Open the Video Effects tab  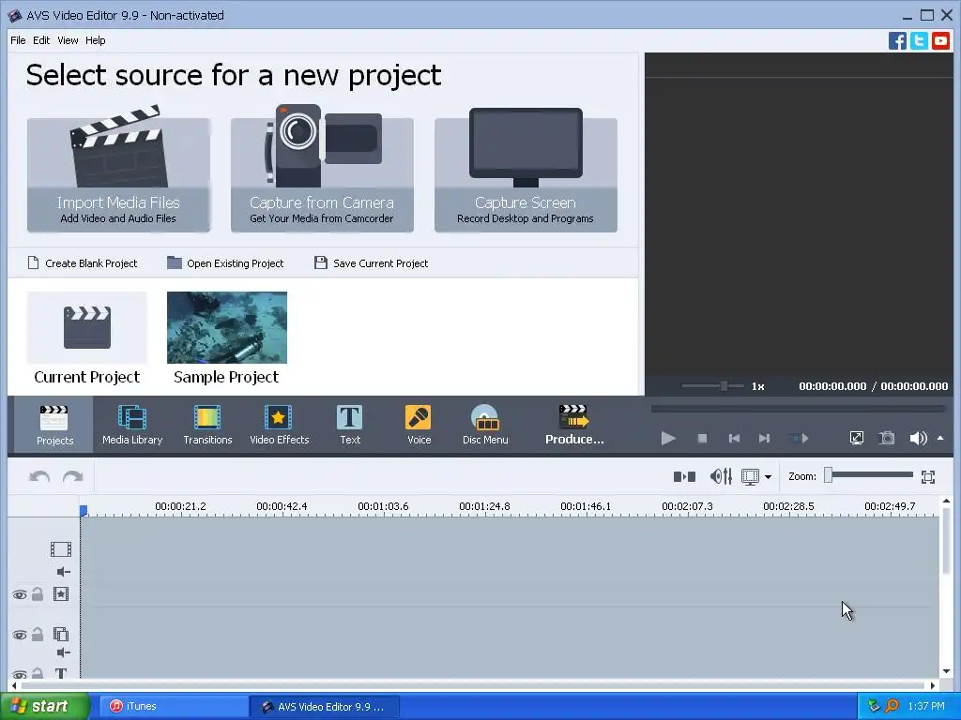280,425
